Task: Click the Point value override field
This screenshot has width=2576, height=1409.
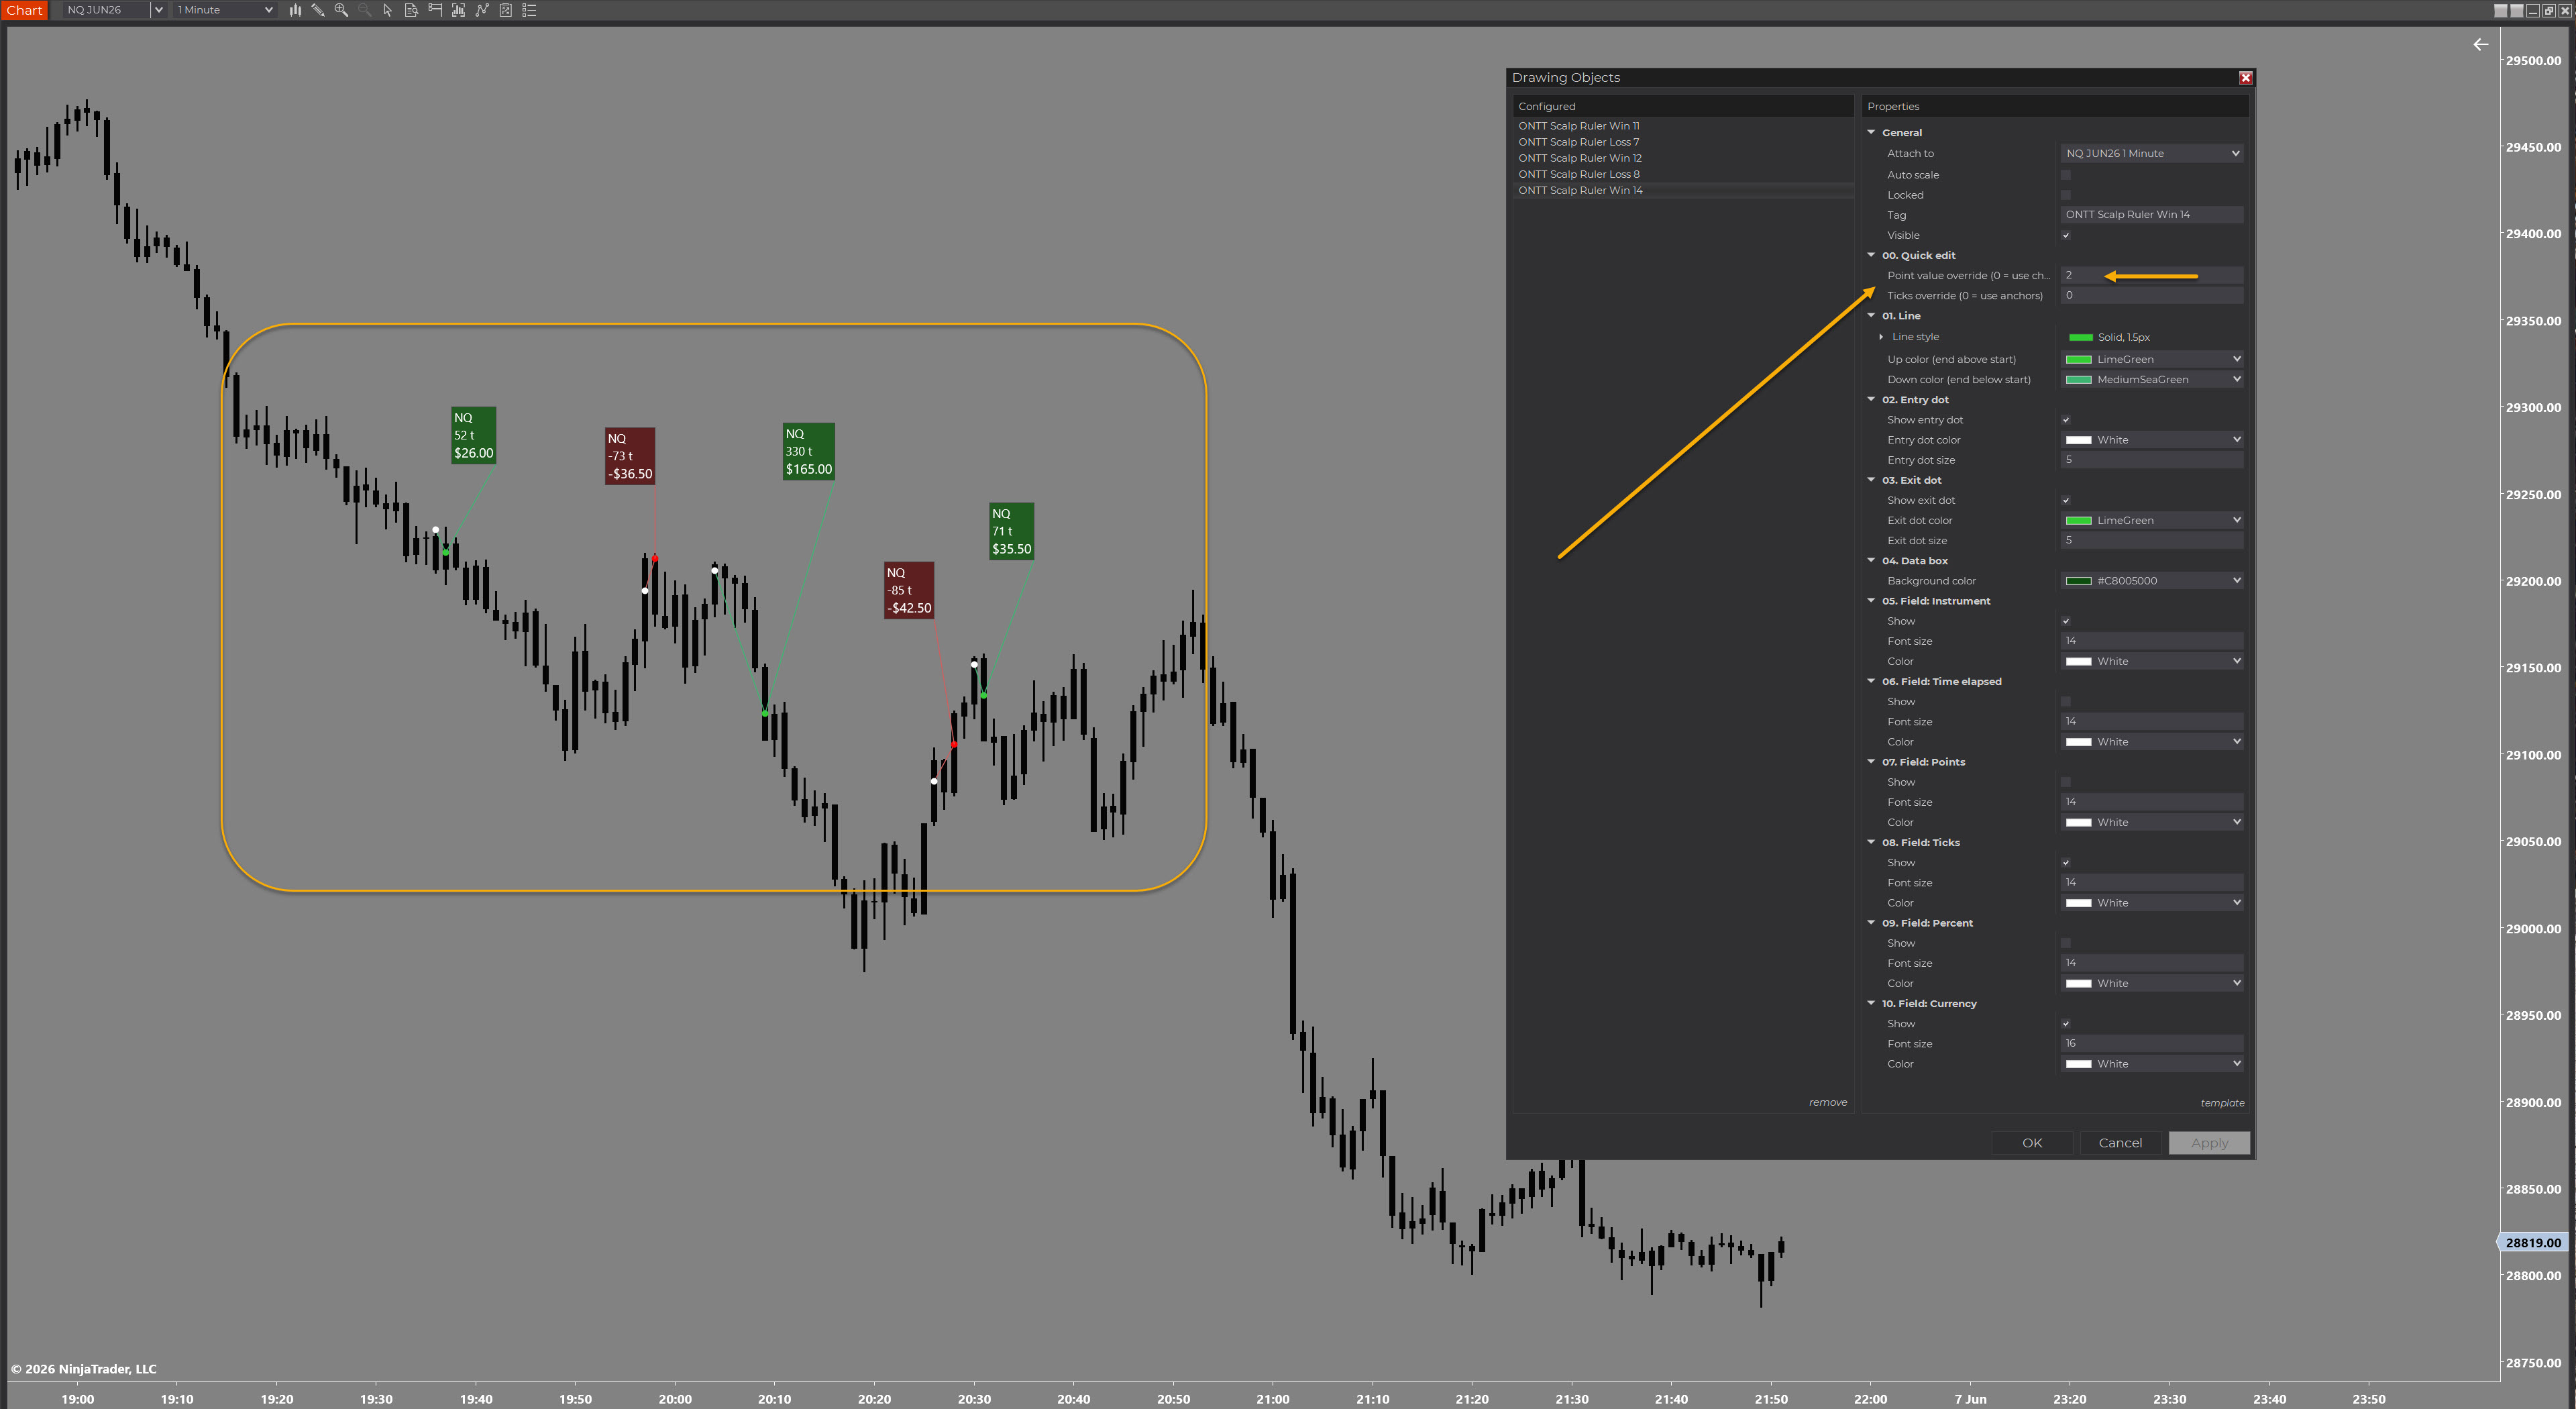Action: (2152, 275)
